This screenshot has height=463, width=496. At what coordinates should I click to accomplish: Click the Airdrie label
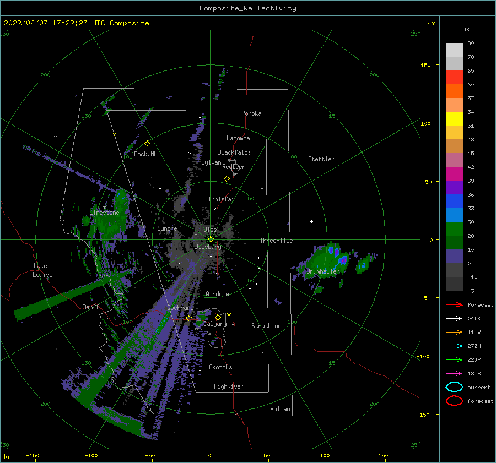217,294
